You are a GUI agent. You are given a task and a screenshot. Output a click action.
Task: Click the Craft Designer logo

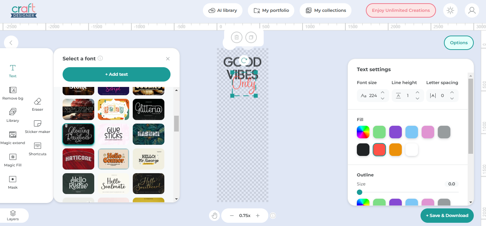click(24, 11)
